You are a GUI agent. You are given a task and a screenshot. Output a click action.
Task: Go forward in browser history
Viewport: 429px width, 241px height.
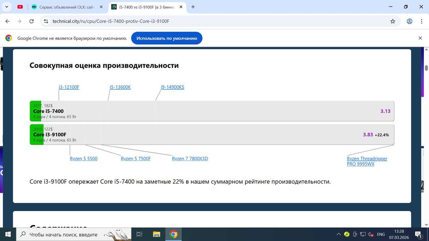point(19,21)
